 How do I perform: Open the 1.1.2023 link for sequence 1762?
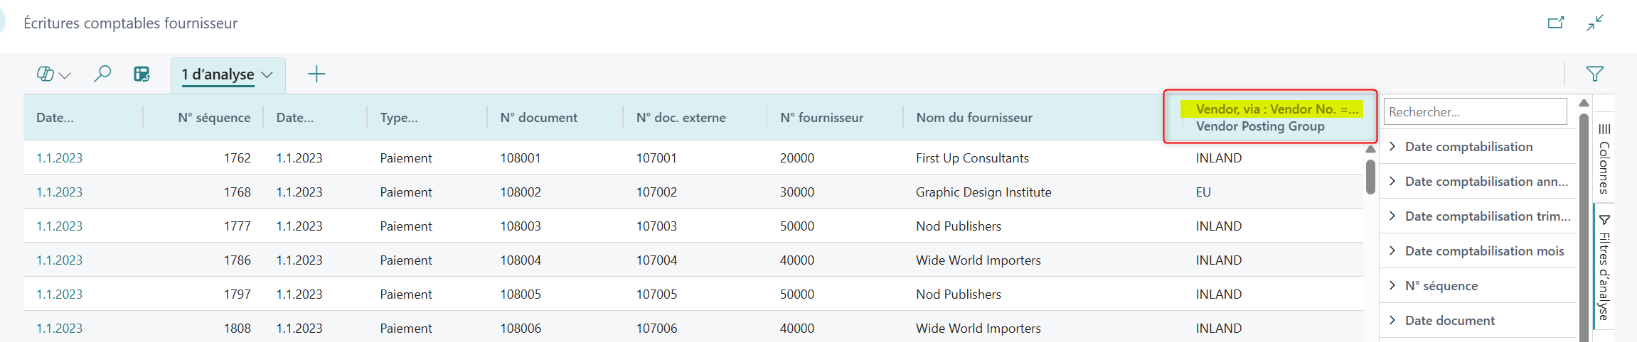tap(59, 158)
